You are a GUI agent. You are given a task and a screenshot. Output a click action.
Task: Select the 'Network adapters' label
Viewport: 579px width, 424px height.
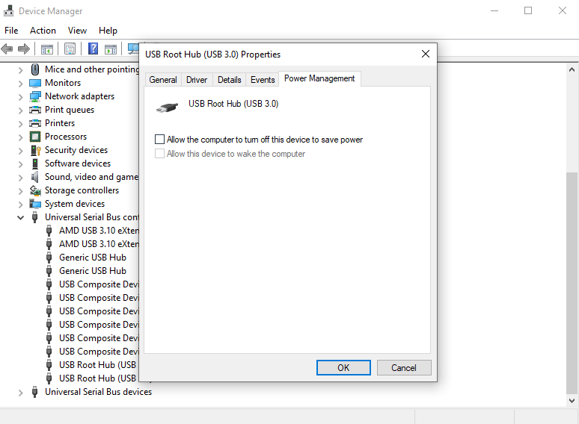pos(79,96)
